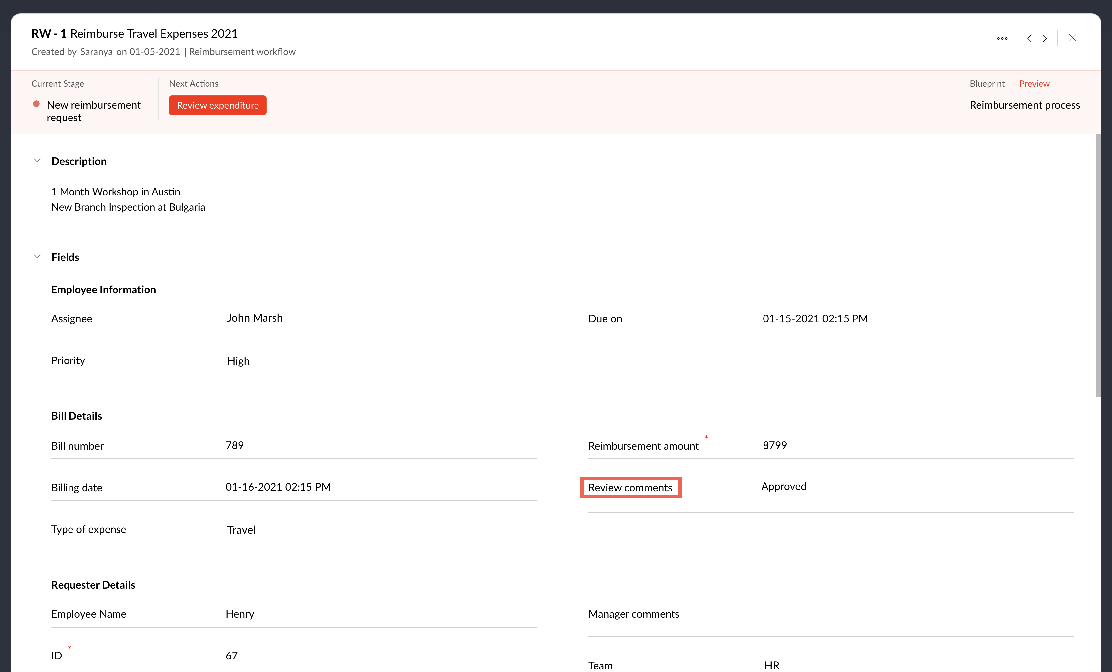Click the red current stage indicator dot
The height and width of the screenshot is (672, 1112).
(x=36, y=104)
